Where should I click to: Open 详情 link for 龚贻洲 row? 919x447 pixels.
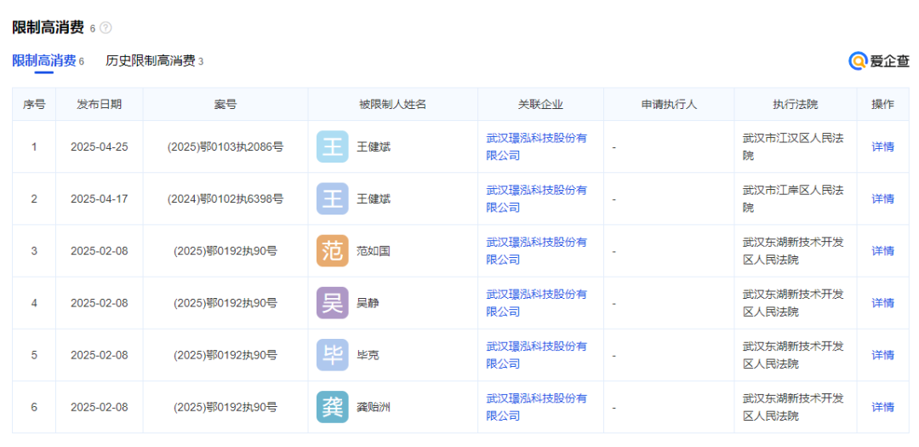[x=882, y=406]
